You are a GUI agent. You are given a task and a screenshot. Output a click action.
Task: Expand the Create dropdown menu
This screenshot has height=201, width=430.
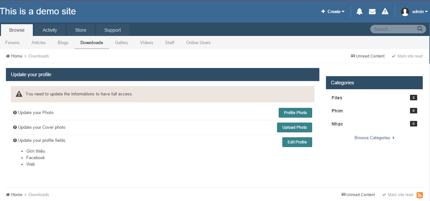pyautogui.click(x=333, y=12)
